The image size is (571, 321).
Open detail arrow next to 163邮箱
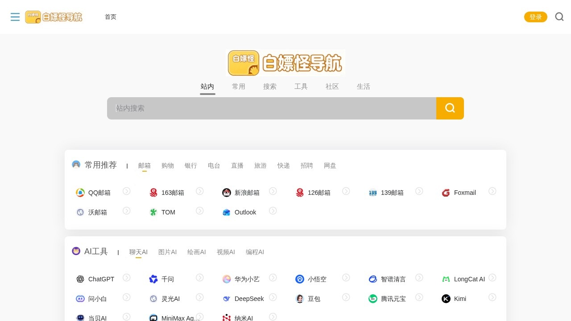coord(200,191)
